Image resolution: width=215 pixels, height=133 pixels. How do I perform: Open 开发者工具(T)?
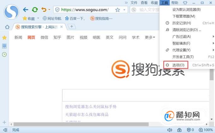tap(187, 57)
